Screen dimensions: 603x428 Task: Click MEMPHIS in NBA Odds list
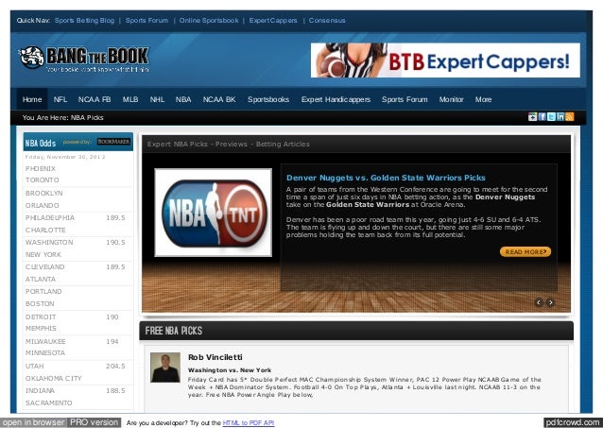[x=41, y=329]
